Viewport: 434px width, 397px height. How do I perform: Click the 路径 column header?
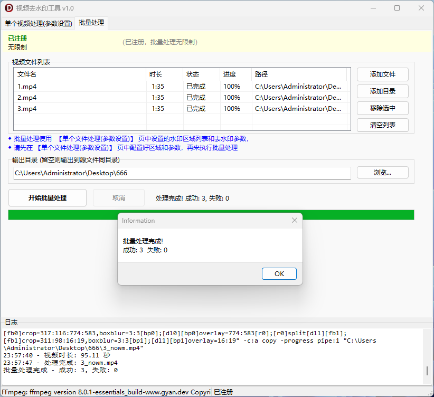[x=299, y=74]
